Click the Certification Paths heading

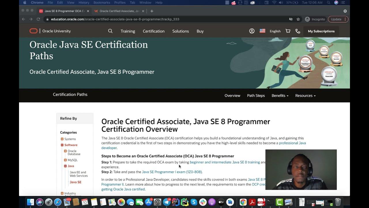[70, 94]
